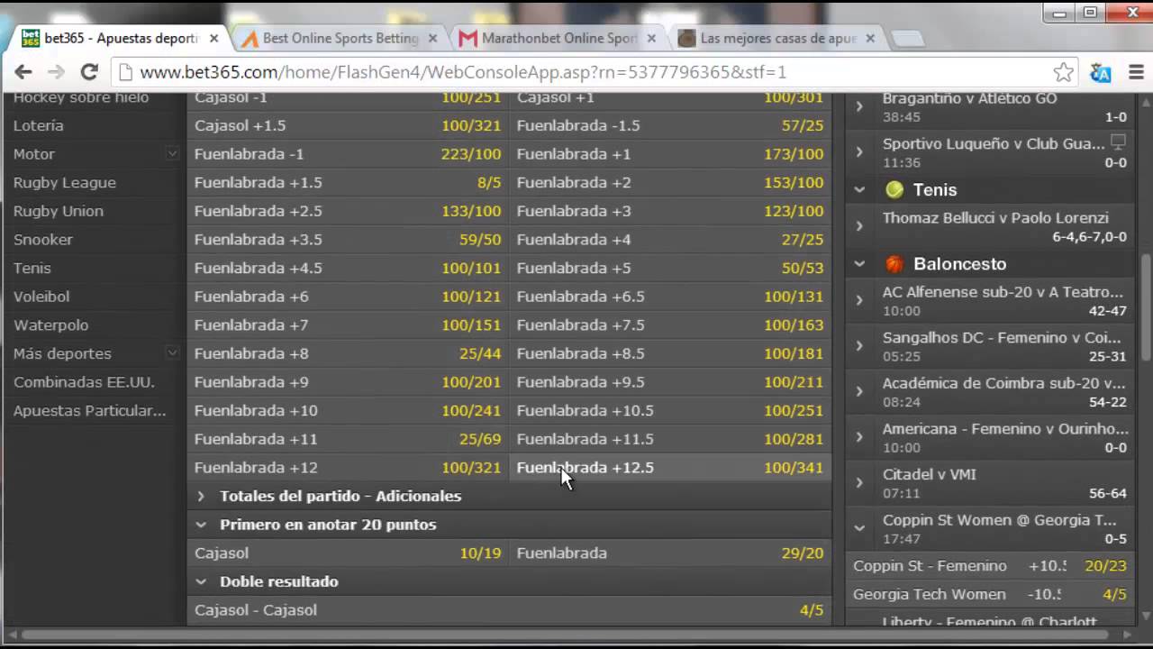Image resolution: width=1153 pixels, height=649 pixels.
Task: Open the Google Translate extension icon
Action: pyautogui.click(x=1101, y=73)
